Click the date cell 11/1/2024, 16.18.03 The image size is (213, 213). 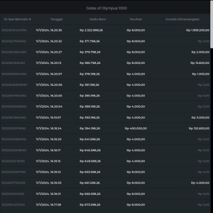click(48, 183)
